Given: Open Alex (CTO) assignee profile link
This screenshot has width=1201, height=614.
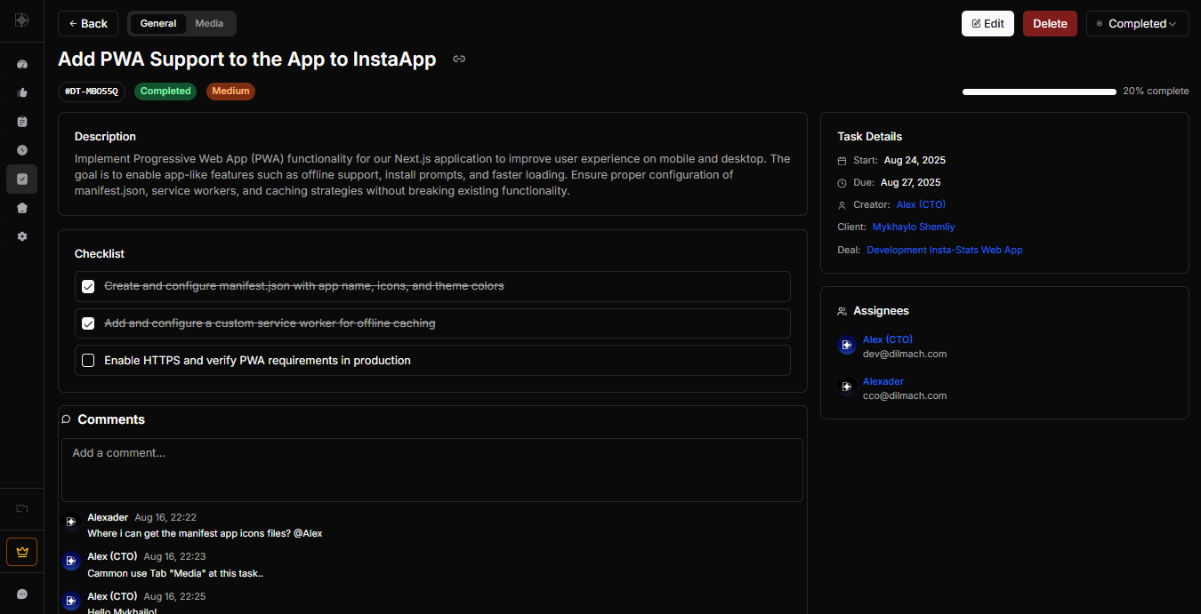Looking at the screenshot, I should [x=888, y=339].
